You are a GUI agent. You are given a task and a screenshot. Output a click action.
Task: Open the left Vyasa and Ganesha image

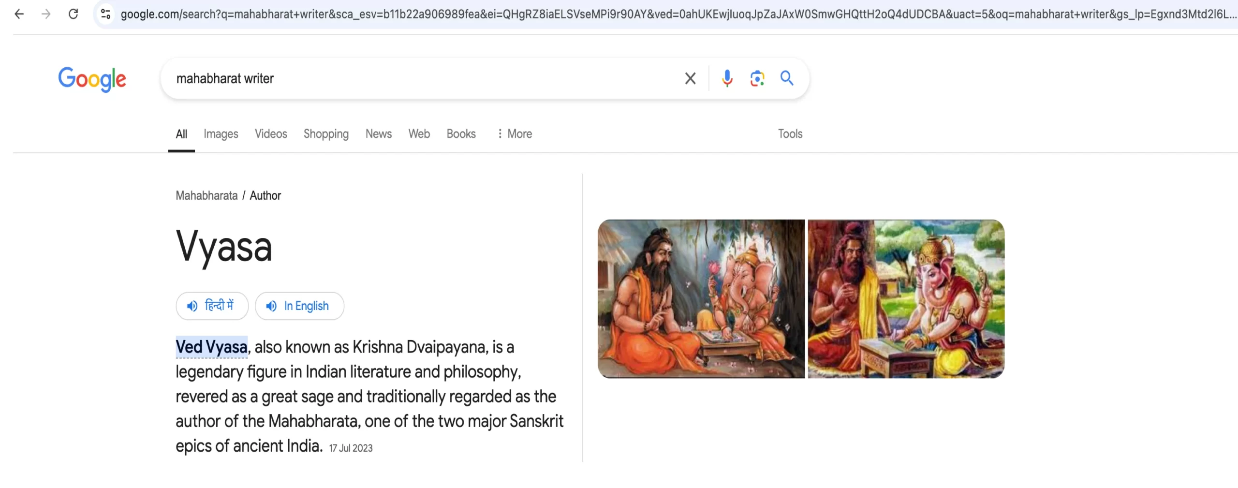701,299
